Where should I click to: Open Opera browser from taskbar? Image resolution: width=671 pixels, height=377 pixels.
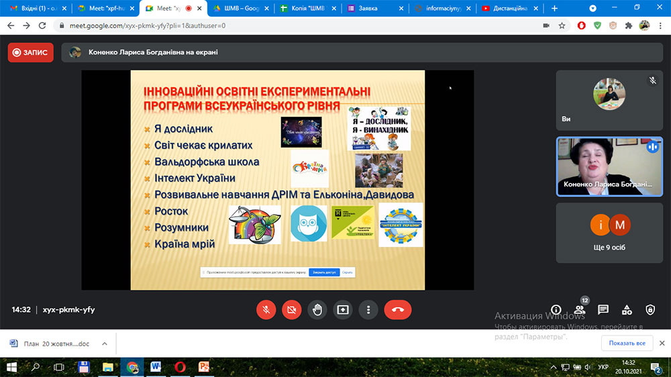click(180, 367)
